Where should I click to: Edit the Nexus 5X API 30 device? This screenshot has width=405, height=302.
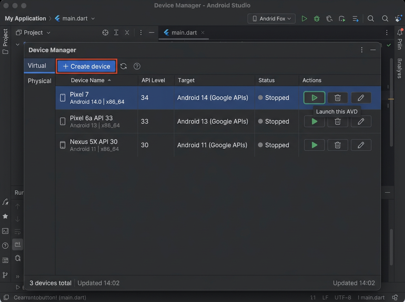pos(361,145)
